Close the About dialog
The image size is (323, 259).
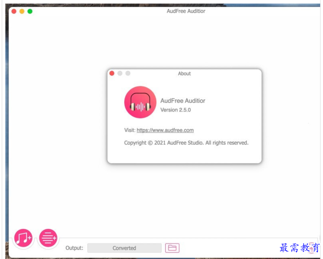click(112, 73)
